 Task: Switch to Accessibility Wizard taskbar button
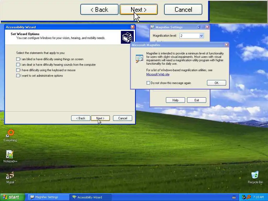tap(91, 197)
